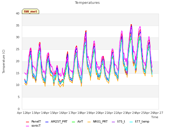Click the 35 y-axis tick label
The image size is (175, 131).
17,25
